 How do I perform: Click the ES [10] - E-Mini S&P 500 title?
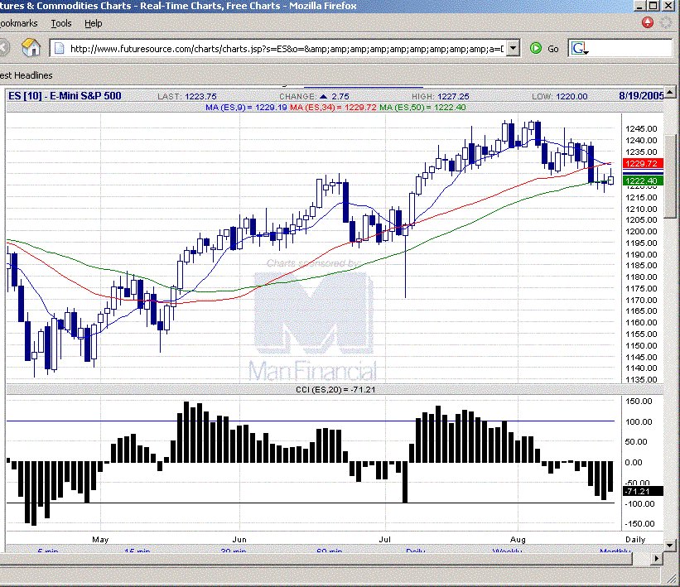tap(65, 96)
